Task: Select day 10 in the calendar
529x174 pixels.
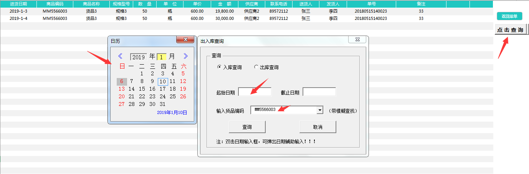Action: point(163,81)
